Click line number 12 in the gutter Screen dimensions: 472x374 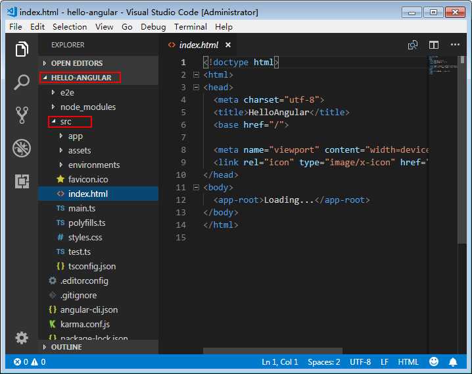tap(181, 200)
